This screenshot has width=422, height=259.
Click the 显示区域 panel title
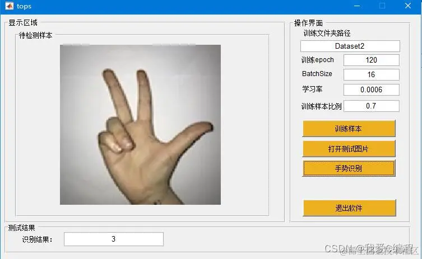click(23, 22)
